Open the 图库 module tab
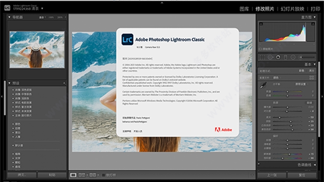 (x=244, y=9)
